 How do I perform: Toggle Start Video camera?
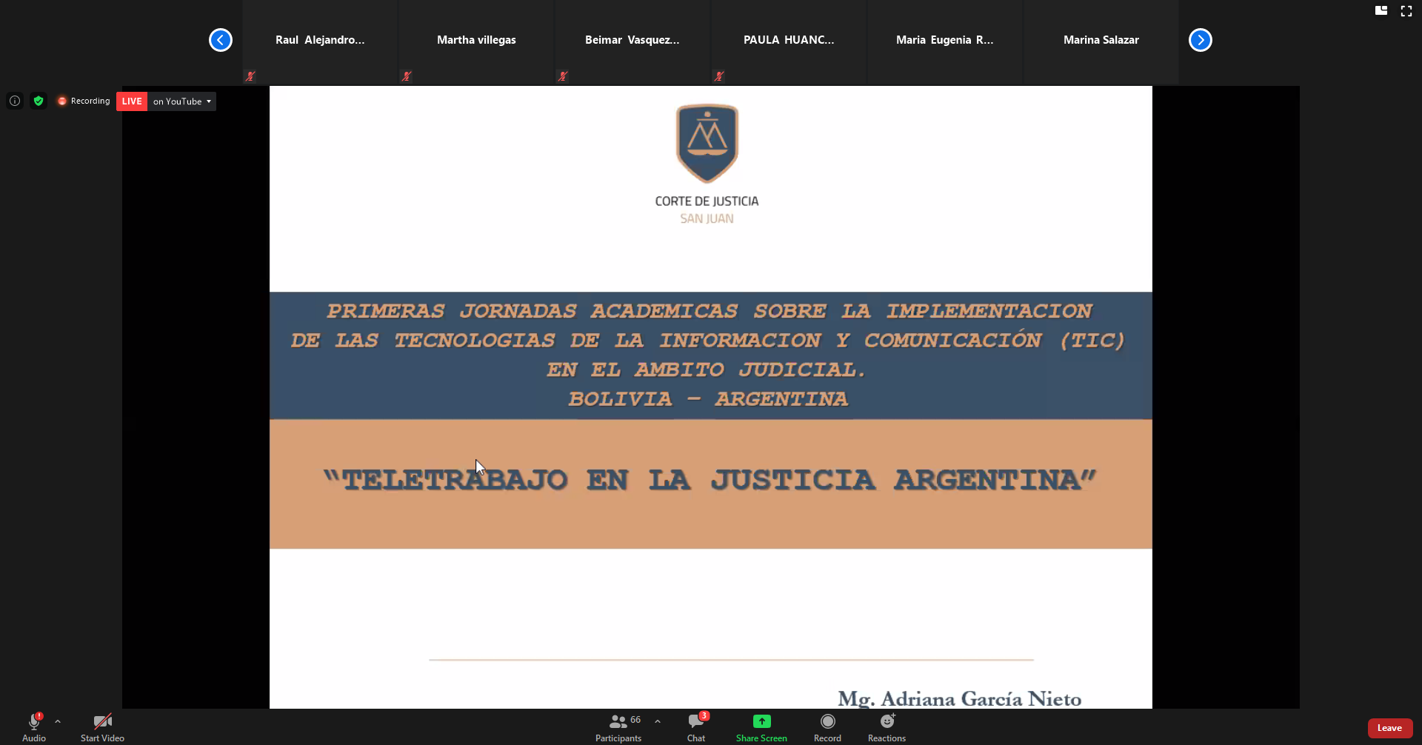(102, 726)
